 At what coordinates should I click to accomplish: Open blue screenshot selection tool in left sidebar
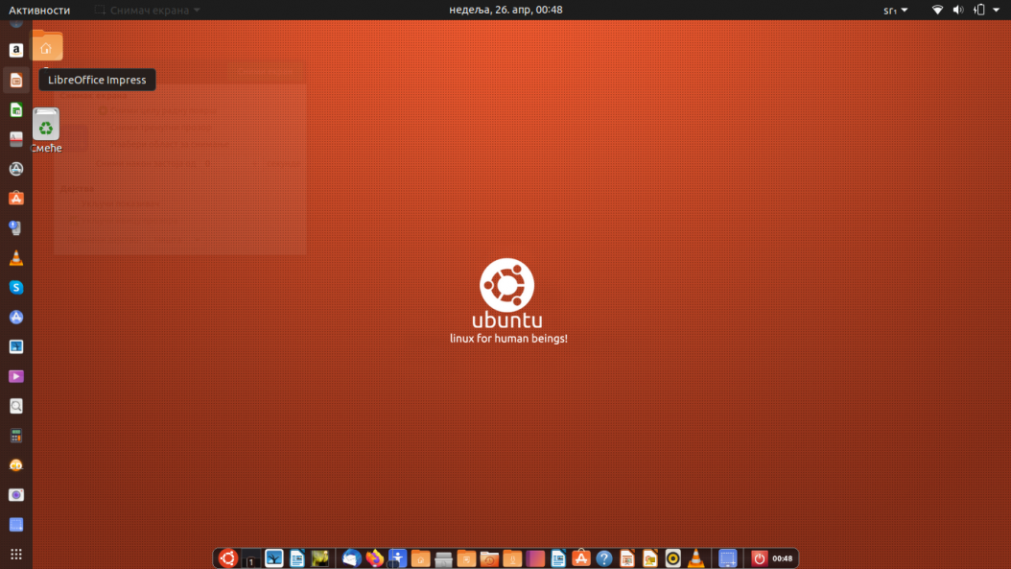(x=16, y=525)
